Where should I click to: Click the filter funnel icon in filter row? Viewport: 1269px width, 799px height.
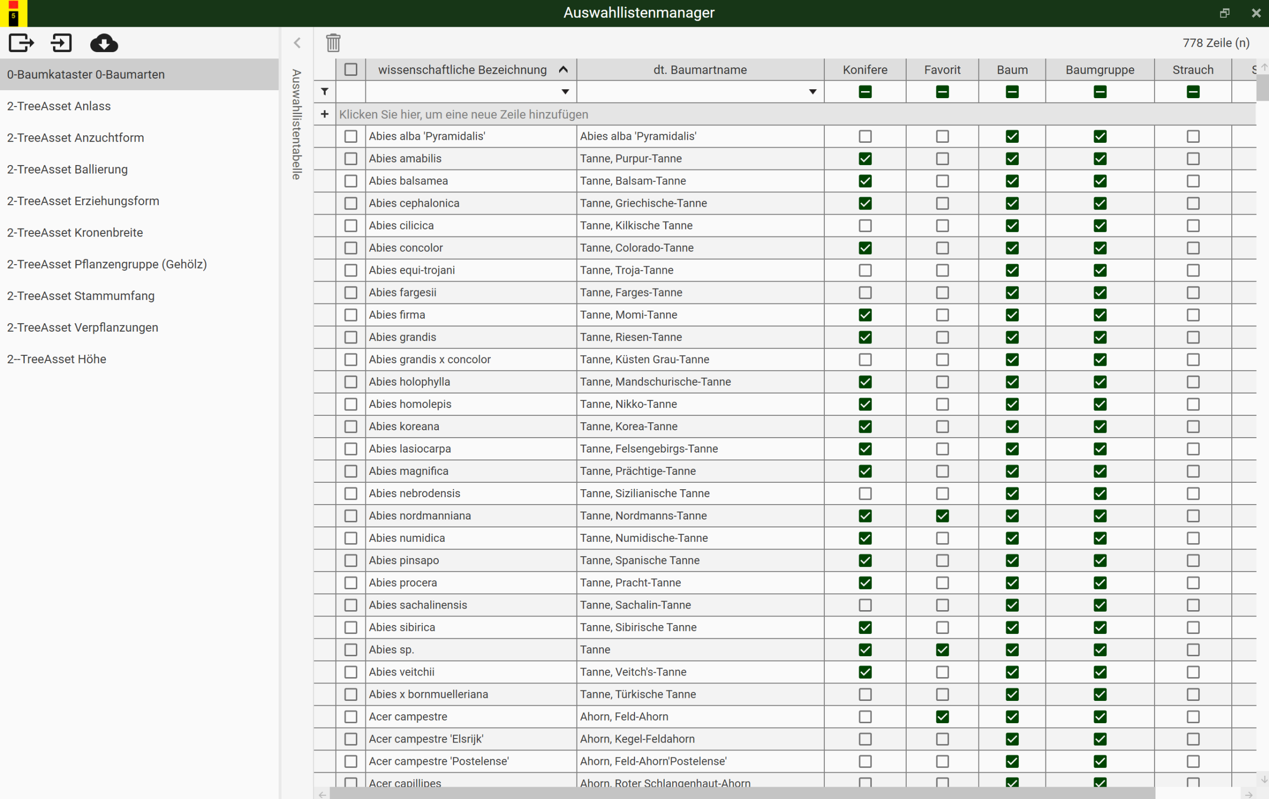tap(325, 92)
